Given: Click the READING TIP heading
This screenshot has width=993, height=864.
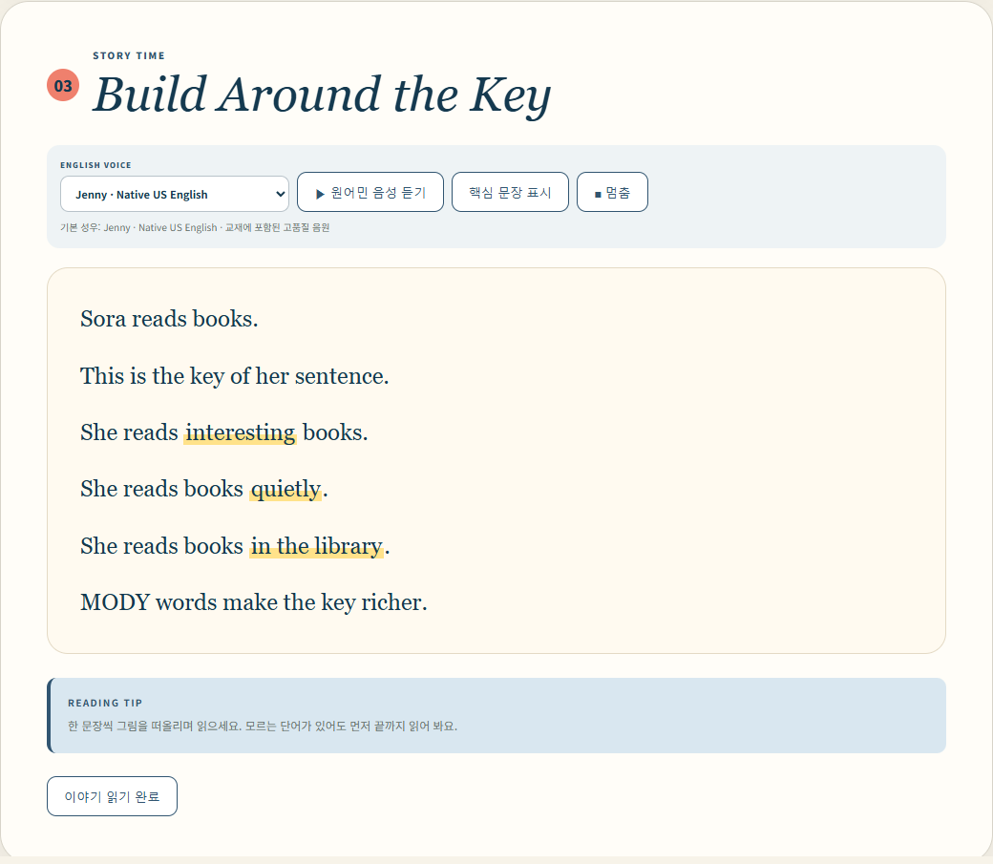Looking at the screenshot, I should (105, 703).
